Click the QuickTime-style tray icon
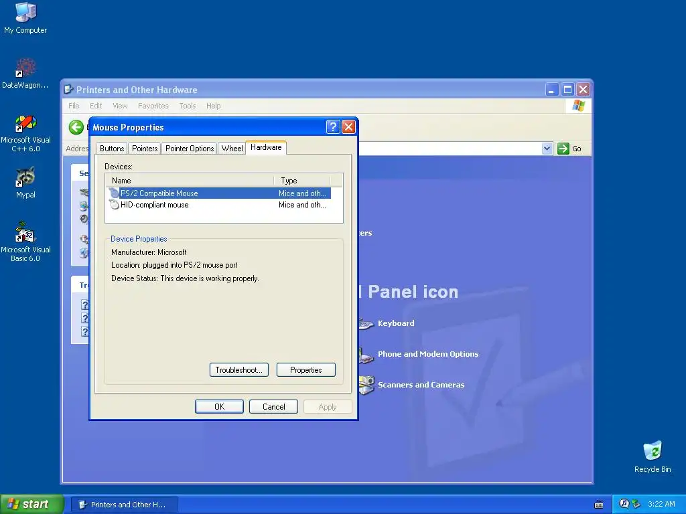The width and height of the screenshot is (686, 514). tap(624, 503)
